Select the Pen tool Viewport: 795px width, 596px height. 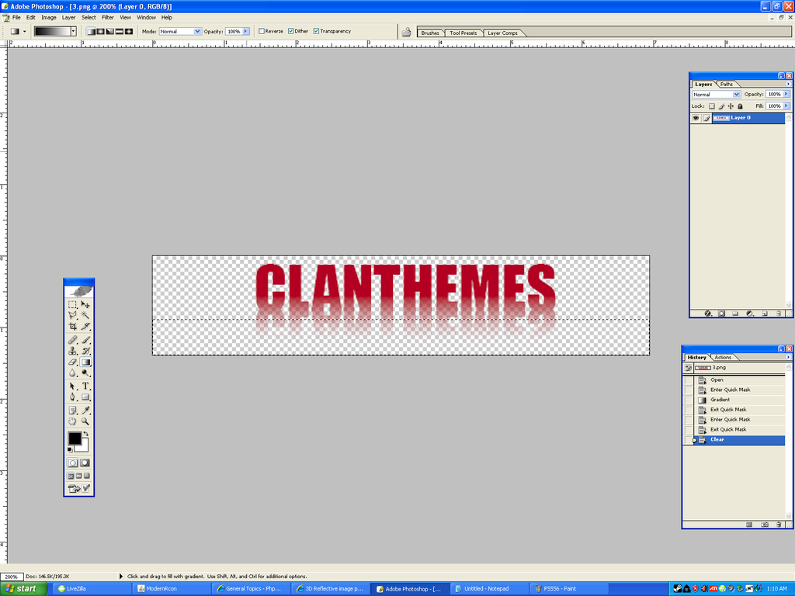[72, 397]
